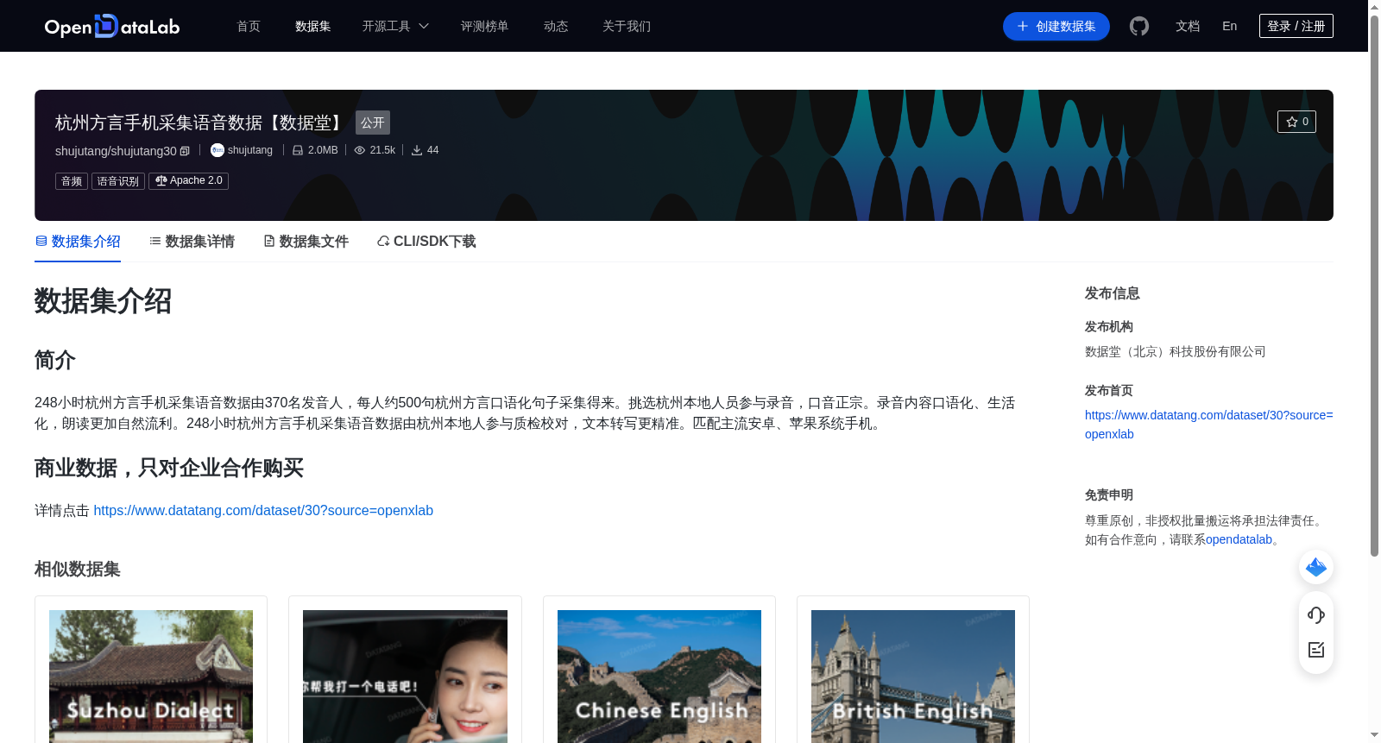Click 创建数据集 button
Viewport: 1381px width, 743px height.
tap(1056, 27)
